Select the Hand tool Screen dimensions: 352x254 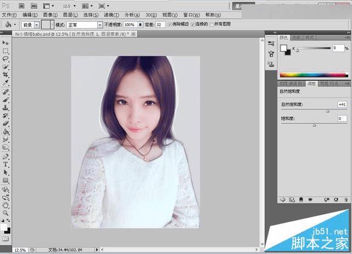pyautogui.click(x=5, y=206)
